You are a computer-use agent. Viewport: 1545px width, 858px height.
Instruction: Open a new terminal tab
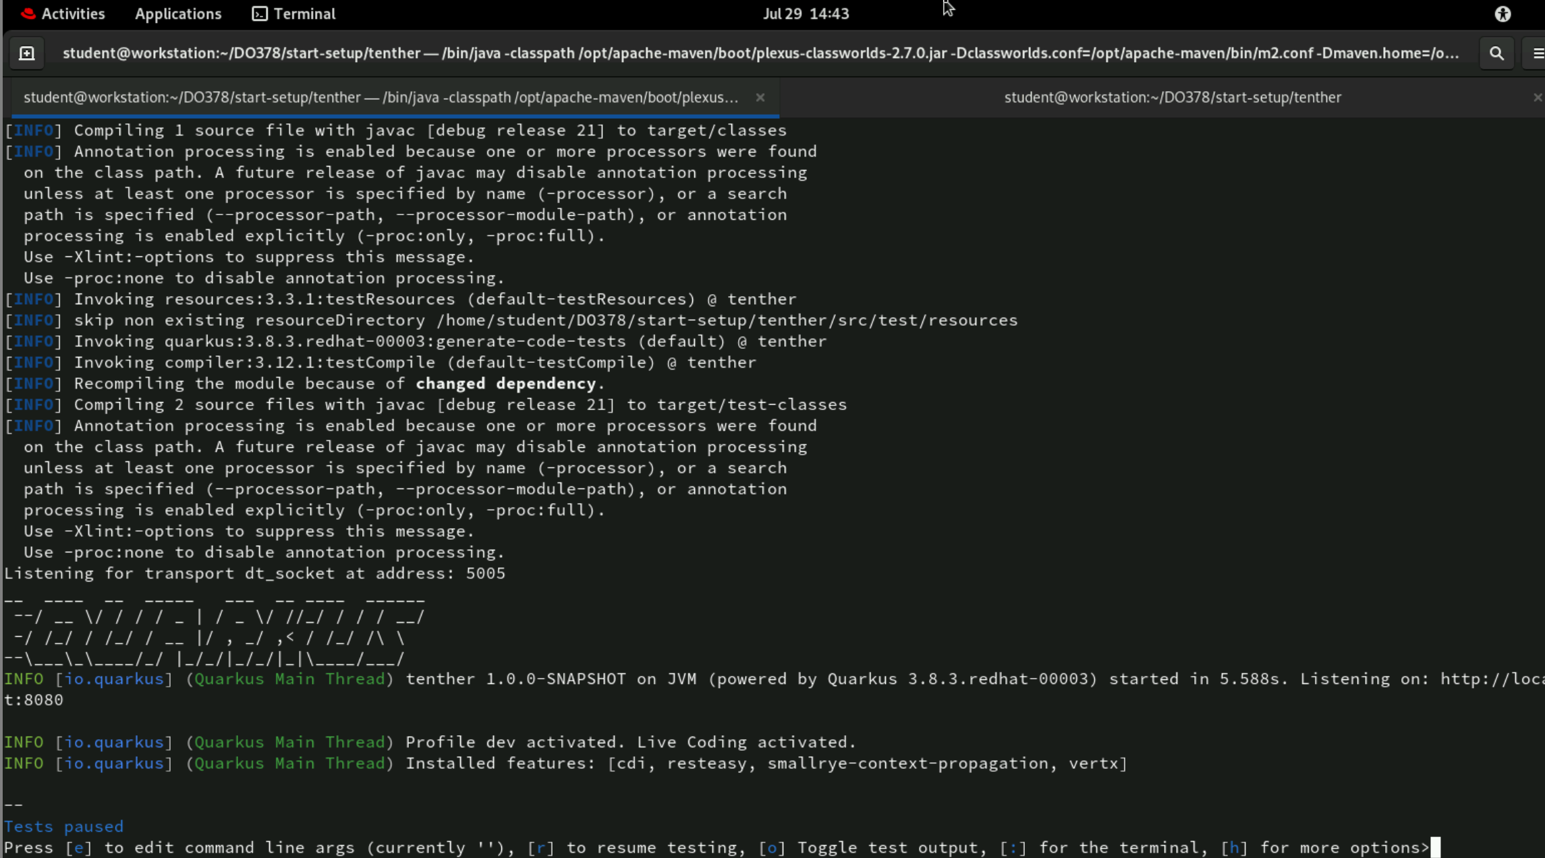(26, 53)
